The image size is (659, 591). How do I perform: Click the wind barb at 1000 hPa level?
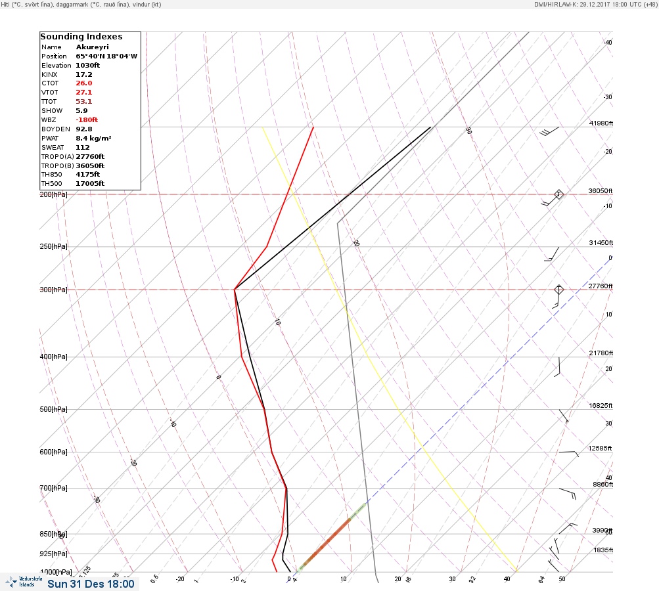553,565
